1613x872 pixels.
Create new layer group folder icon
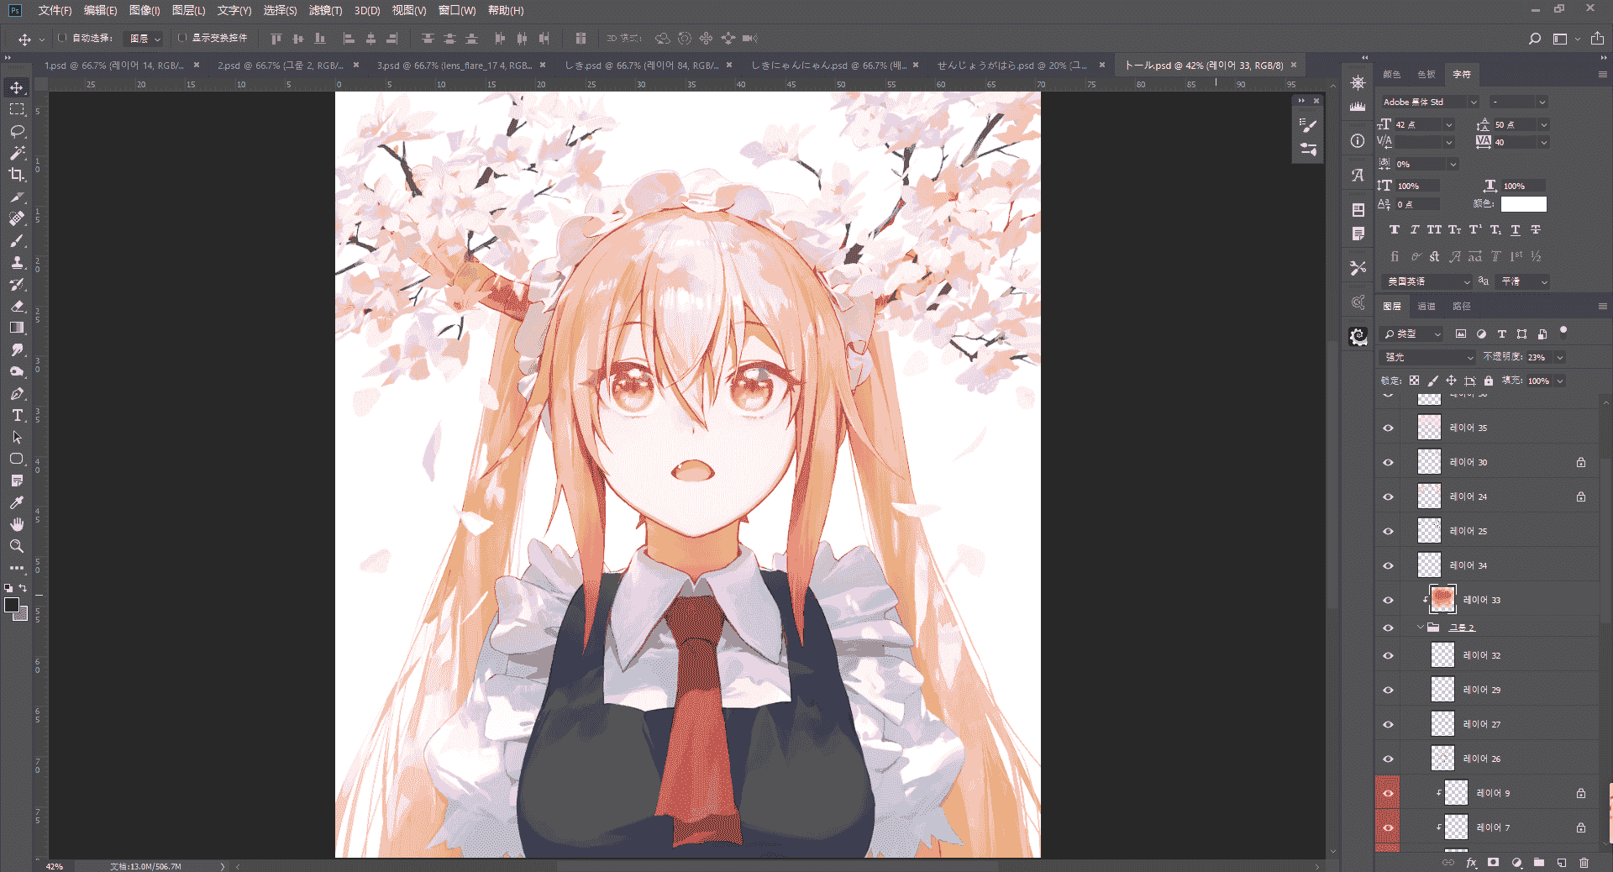point(1539,863)
